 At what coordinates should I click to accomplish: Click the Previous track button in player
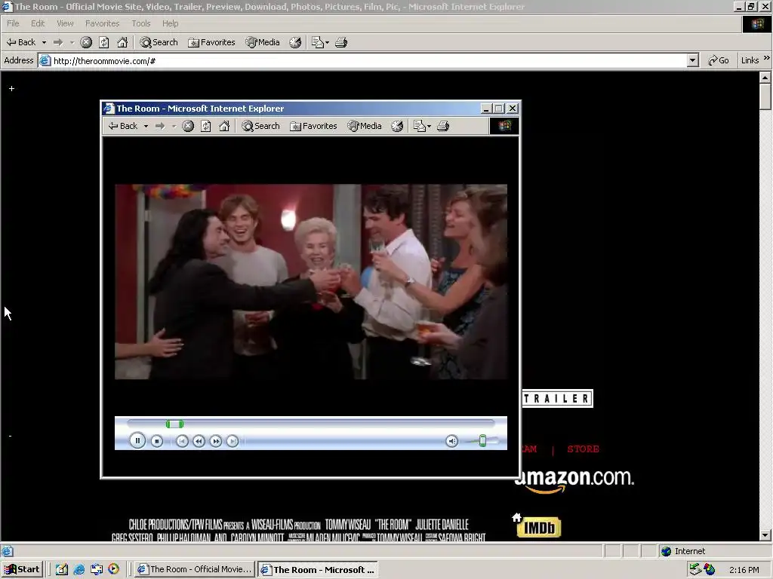point(182,441)
